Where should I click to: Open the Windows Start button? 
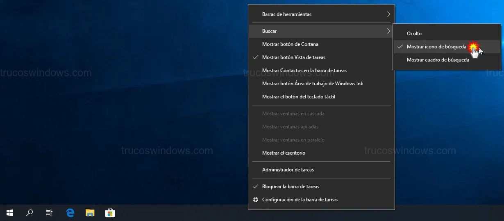coord(10,213)
